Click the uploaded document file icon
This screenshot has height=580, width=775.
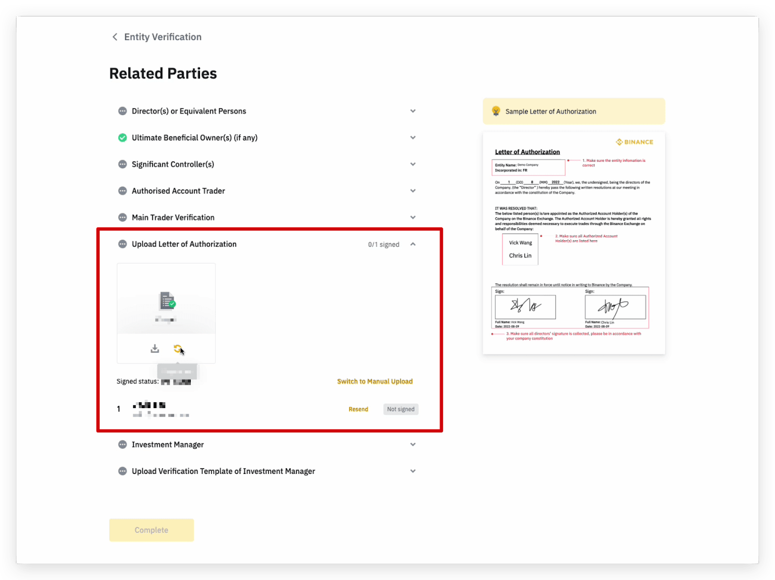tap(167, 301)
